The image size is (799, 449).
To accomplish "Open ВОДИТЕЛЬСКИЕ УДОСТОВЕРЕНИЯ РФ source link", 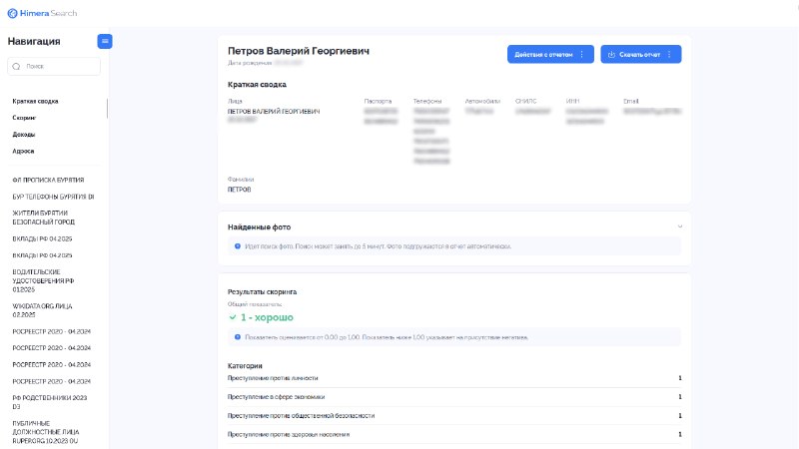I will 43,280.
